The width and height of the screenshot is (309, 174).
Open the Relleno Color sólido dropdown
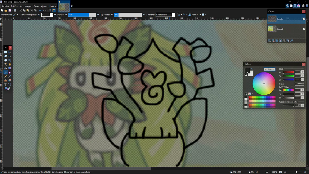point(173,15)
